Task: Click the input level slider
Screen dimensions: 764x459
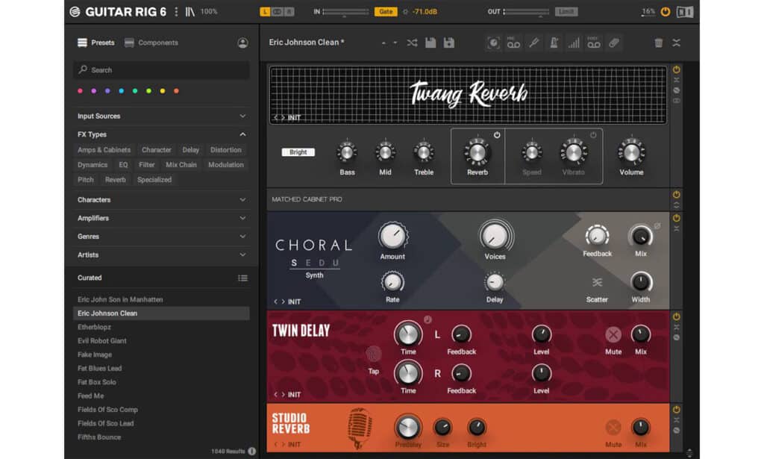Action: [346, 12]
